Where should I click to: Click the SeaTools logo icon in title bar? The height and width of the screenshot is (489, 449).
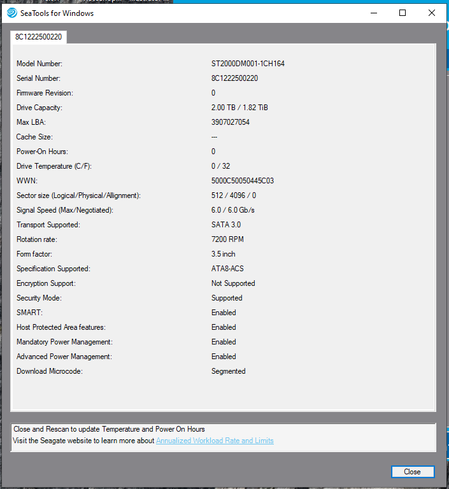point(12,13)
